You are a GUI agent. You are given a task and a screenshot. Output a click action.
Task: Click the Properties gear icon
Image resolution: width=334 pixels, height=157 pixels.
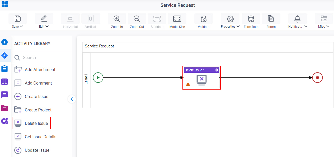230,19
